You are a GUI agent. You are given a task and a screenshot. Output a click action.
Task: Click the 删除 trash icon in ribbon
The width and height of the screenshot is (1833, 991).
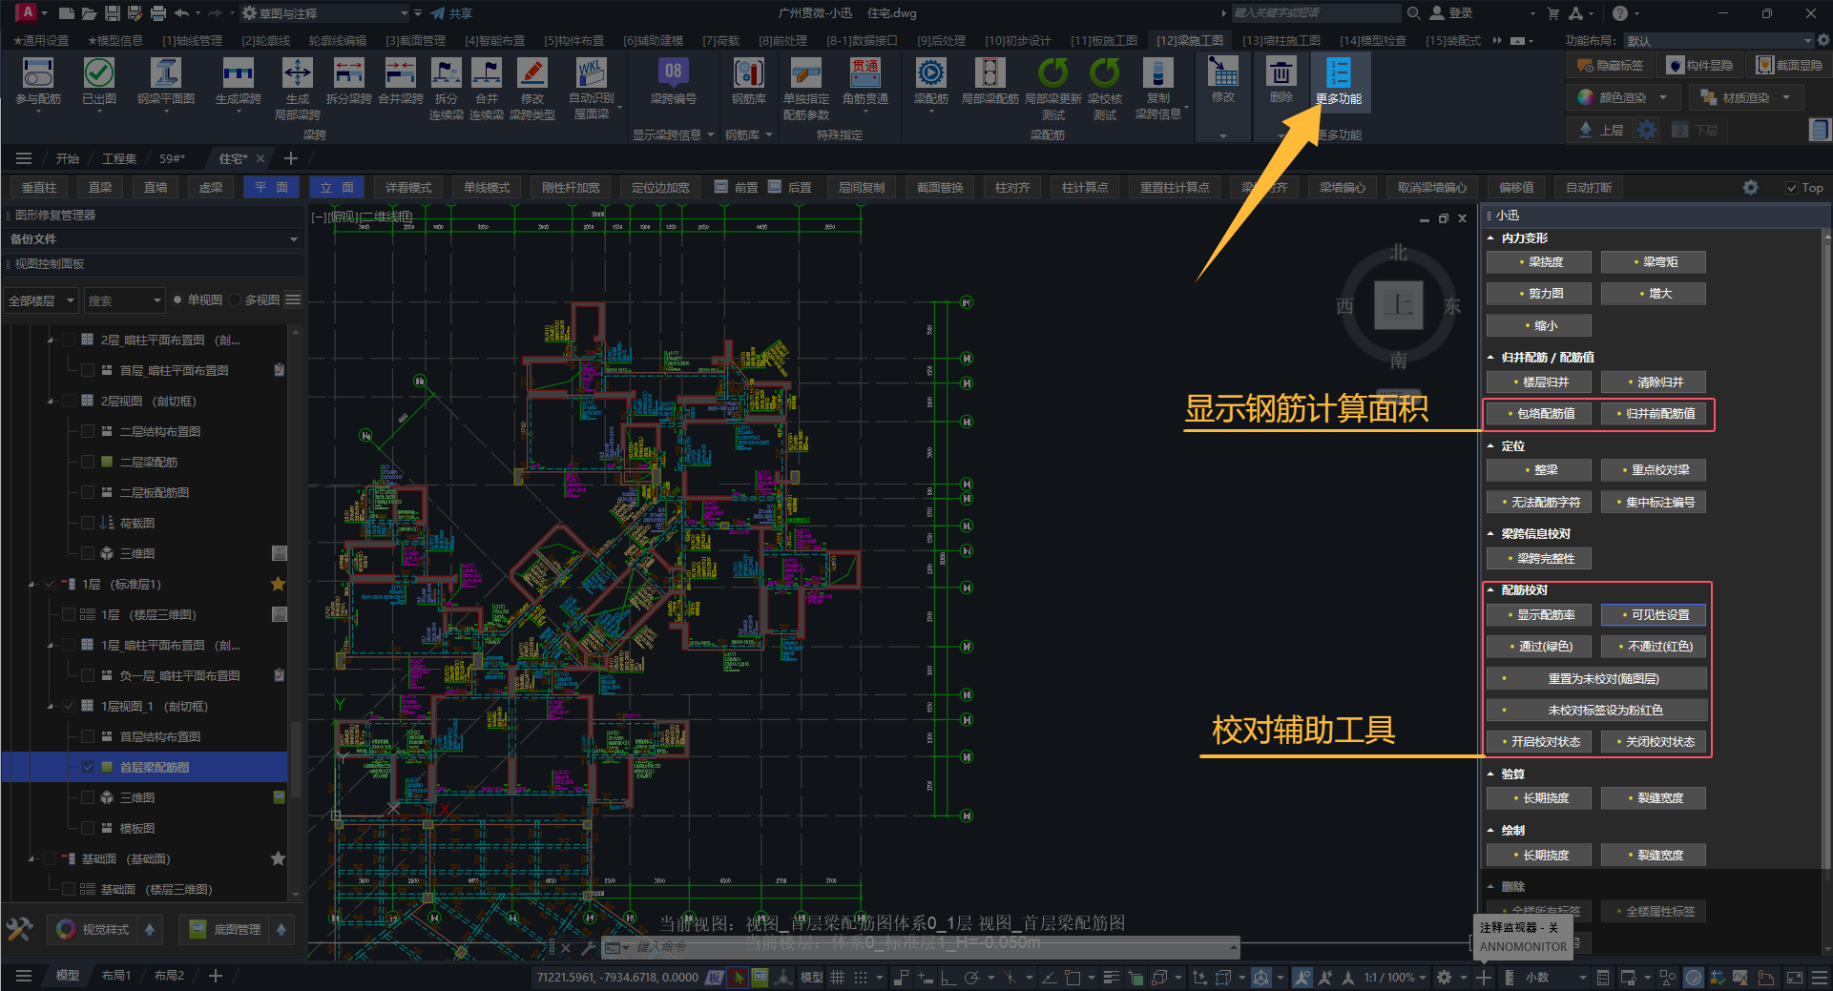point(1281,74)
